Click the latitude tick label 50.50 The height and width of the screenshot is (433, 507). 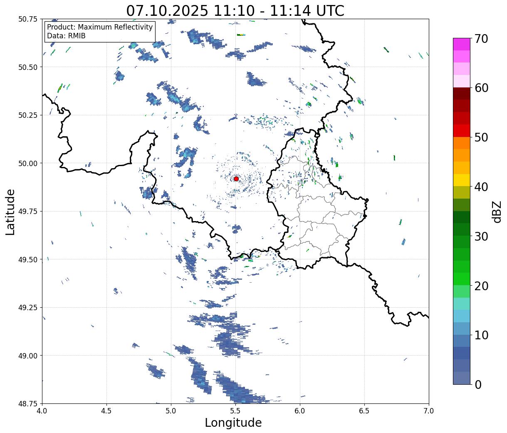[27, 67]
